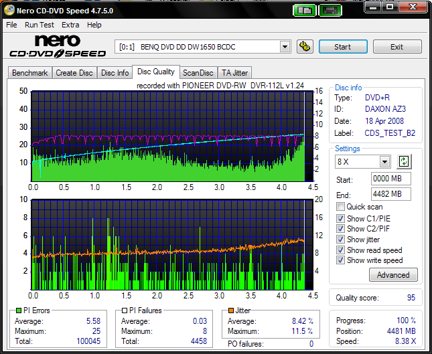Click the disc type DVD+R text
The image size is (432, 354).
click(377, 98)
